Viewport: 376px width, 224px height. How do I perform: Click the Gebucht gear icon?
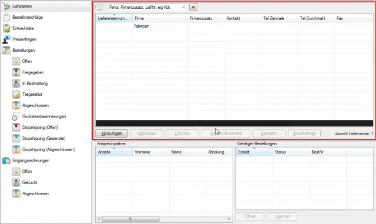(x=16, y=183)
